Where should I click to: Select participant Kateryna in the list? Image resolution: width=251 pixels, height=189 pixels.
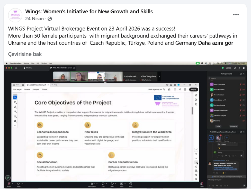(227, 121)
